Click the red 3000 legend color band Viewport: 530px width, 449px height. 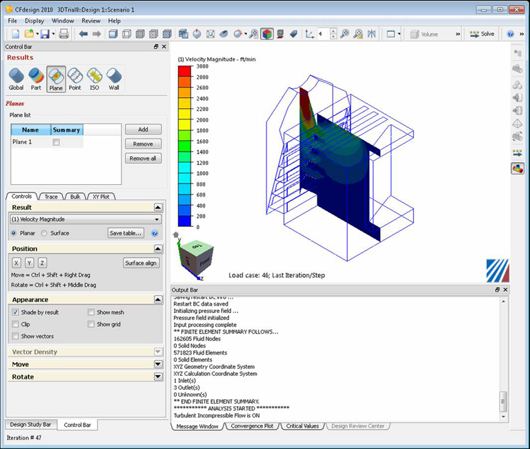pyautogui.click(x=184, y=71)
